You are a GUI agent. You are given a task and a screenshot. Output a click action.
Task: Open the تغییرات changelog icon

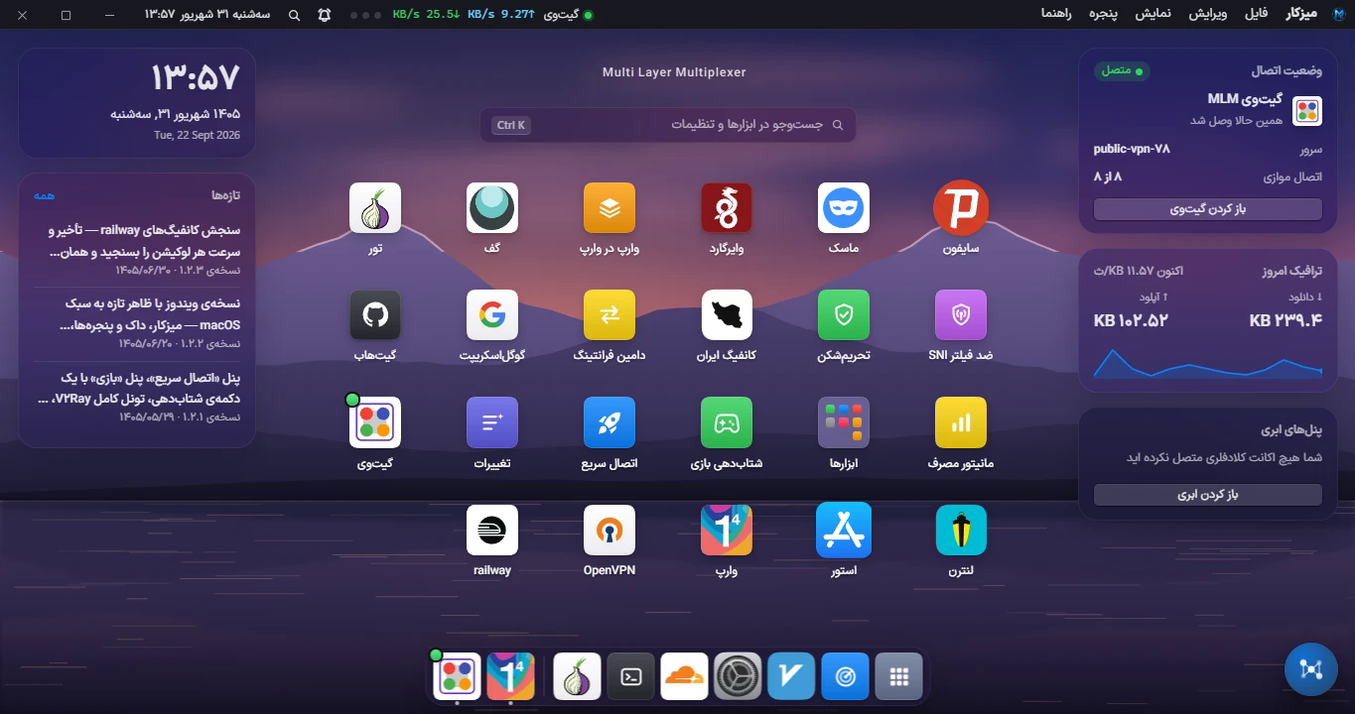[x=492, y=422]
